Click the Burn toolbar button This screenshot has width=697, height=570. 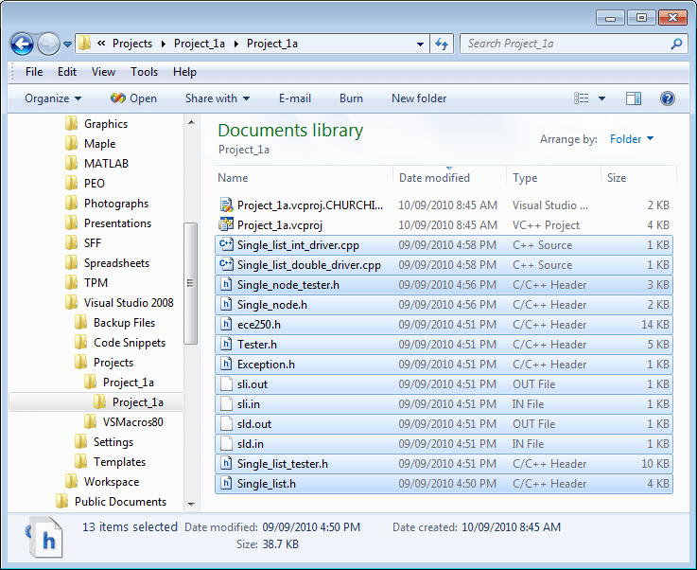point(351,98)
